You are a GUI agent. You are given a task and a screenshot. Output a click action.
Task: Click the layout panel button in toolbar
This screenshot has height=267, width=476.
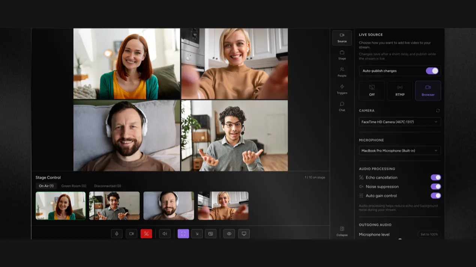coord(211,234)
